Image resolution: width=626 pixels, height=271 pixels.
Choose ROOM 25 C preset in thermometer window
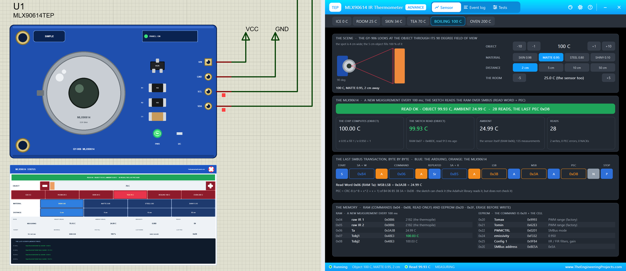(x=366, y=21)
